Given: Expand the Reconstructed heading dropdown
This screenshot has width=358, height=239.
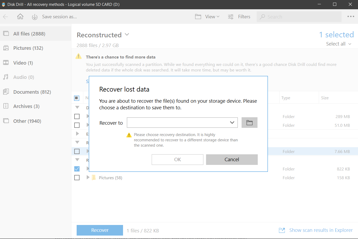Looking at the screenshot, I should tap(127, 35).
